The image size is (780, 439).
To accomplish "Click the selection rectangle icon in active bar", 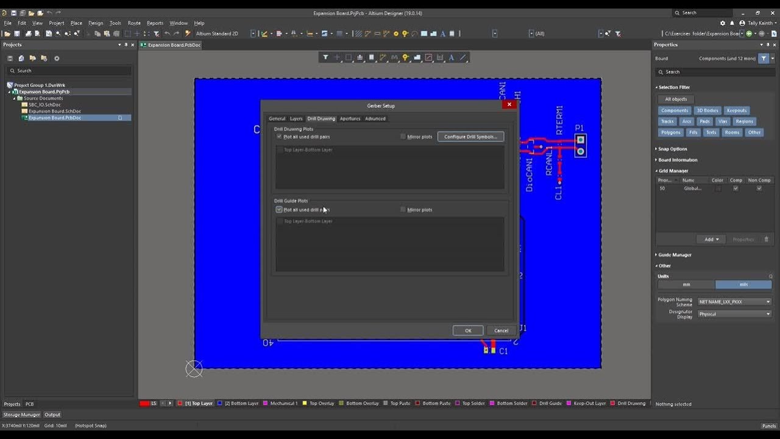I will coord(349,57).
